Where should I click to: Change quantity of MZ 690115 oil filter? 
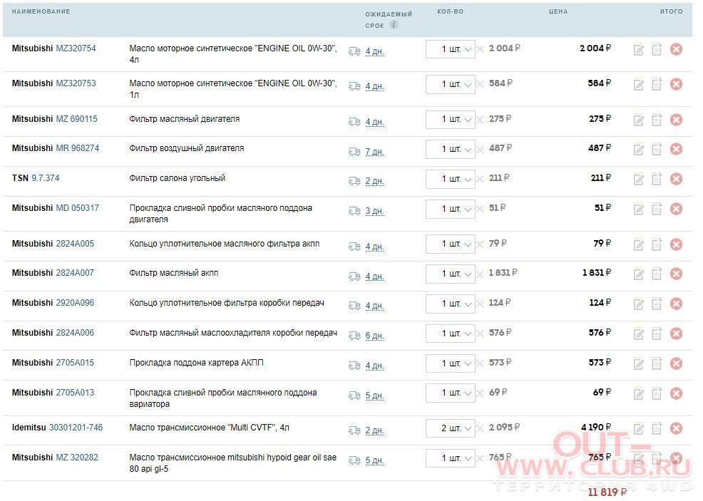(450, 120)
